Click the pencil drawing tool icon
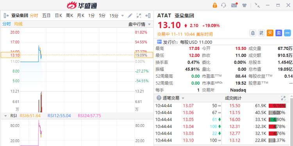The height and width of the screenshot is (146, 293). click(130, 16)
